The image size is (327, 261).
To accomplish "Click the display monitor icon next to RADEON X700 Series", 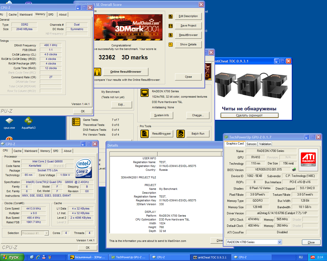I will [x=145, y=93].
